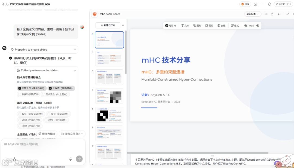This screenshot has height=168, width=294.
Task: Collapse Collect preferences for slides panel
Action: pyautogui.click(x=75, y=70)
